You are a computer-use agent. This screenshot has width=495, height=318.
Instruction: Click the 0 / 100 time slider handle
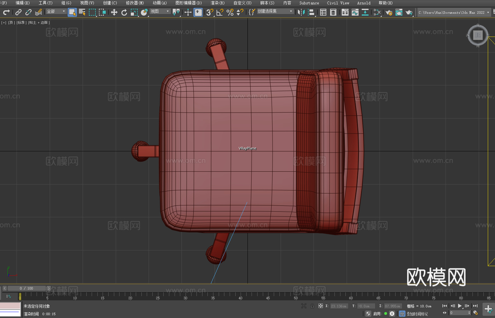click(27, 288)
